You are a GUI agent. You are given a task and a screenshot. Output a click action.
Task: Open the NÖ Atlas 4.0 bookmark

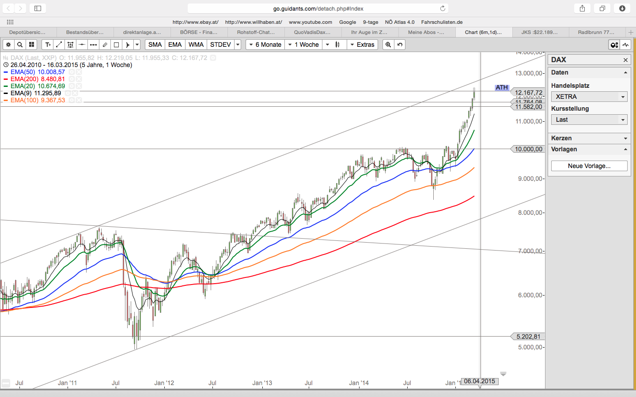(x=400, y=22)
